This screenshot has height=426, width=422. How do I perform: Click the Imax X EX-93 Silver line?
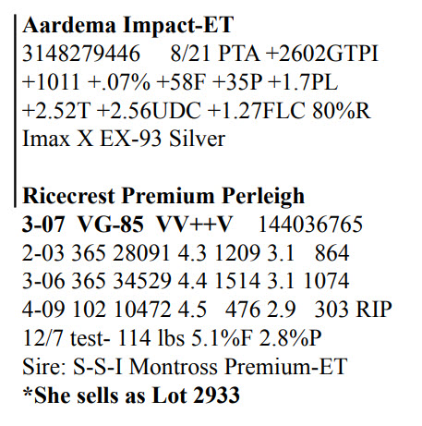point(124,139)
